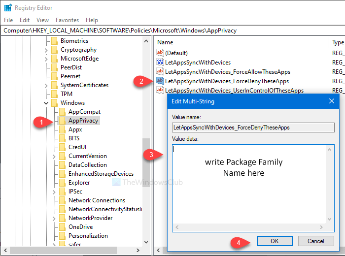Image resolution: width=345 pixels, height=256 pixels.
Task: Click the tree pane scroll up arrow
Action: (x=146, y=41)
